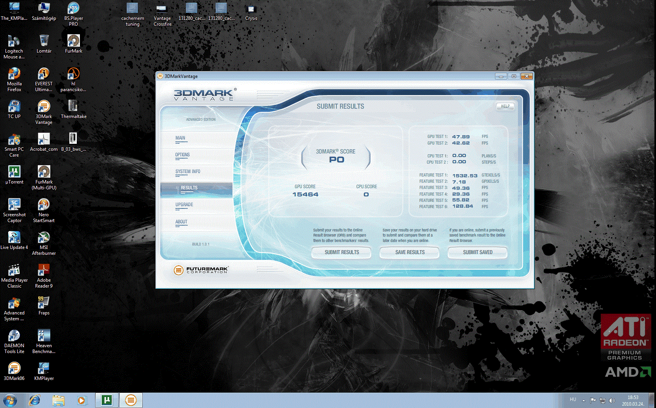Launch Screenshot Captor icon
The width and height of the screenshot is (656, 408).
(x=14, y=210)
